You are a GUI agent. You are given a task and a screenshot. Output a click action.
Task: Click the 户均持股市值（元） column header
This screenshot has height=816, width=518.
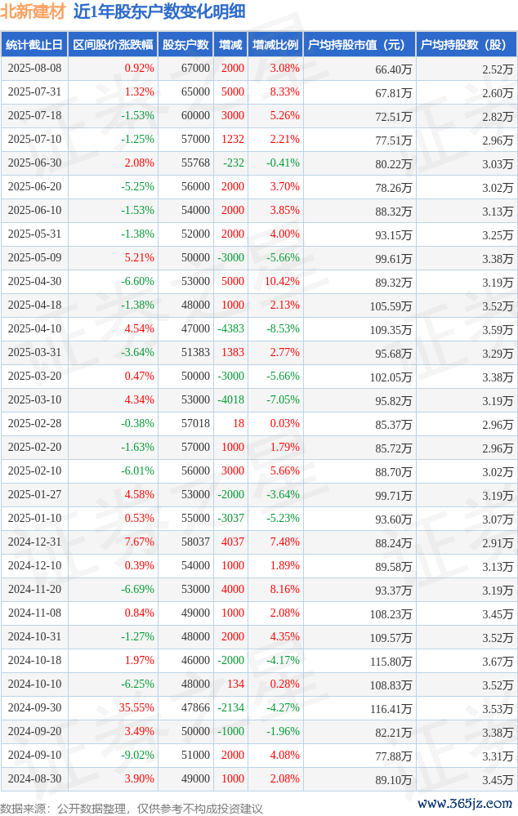359,45
